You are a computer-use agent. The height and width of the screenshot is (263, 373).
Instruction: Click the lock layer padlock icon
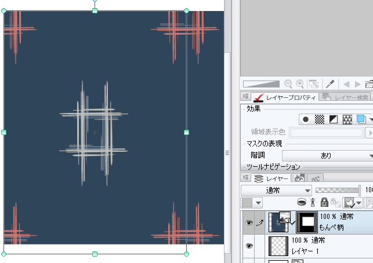pos(324,202)
